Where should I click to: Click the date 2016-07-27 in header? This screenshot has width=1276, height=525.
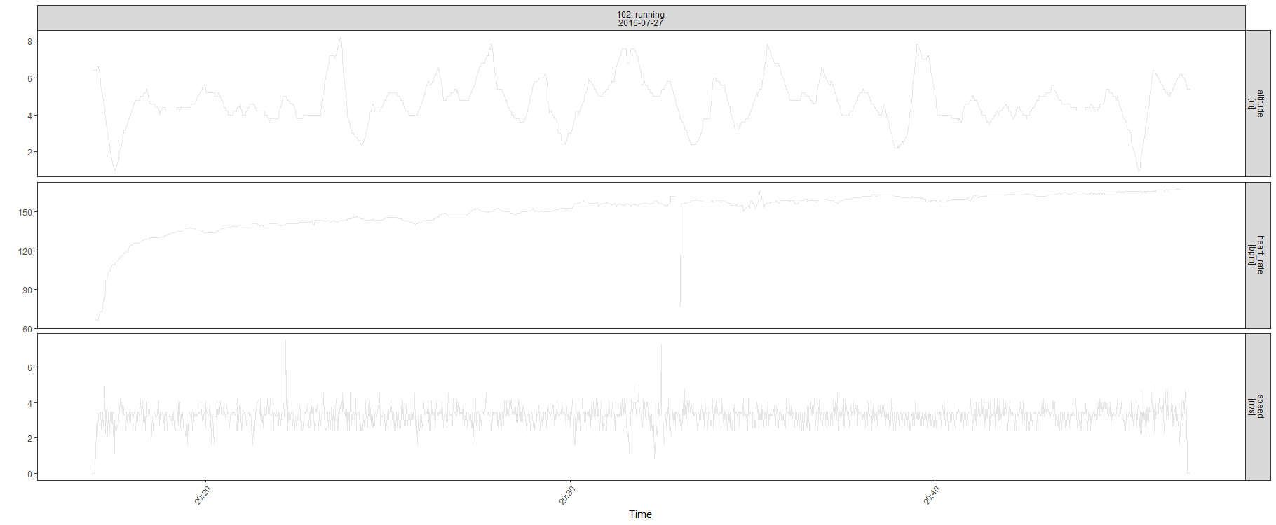click(x=640, y=23)
